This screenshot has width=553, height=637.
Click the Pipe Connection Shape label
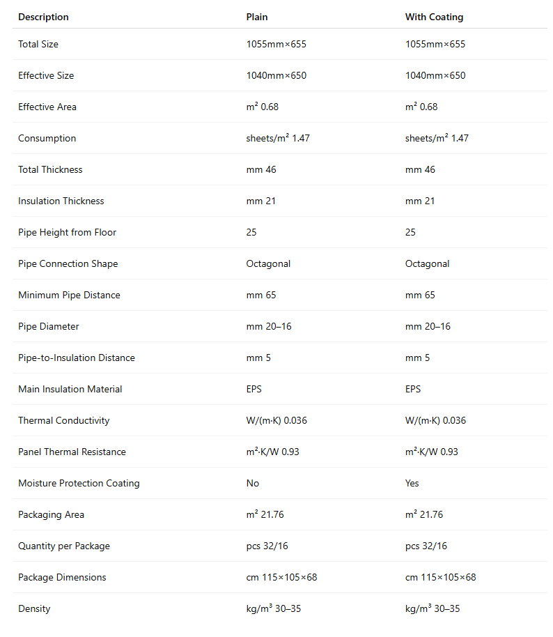68,263
